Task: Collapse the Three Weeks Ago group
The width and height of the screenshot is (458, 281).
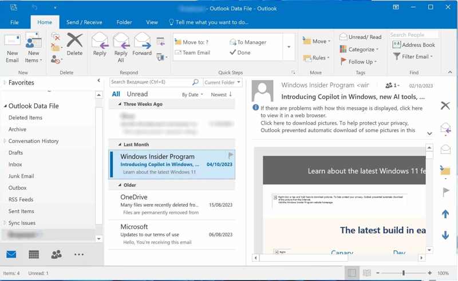Action: coord(120,104)
